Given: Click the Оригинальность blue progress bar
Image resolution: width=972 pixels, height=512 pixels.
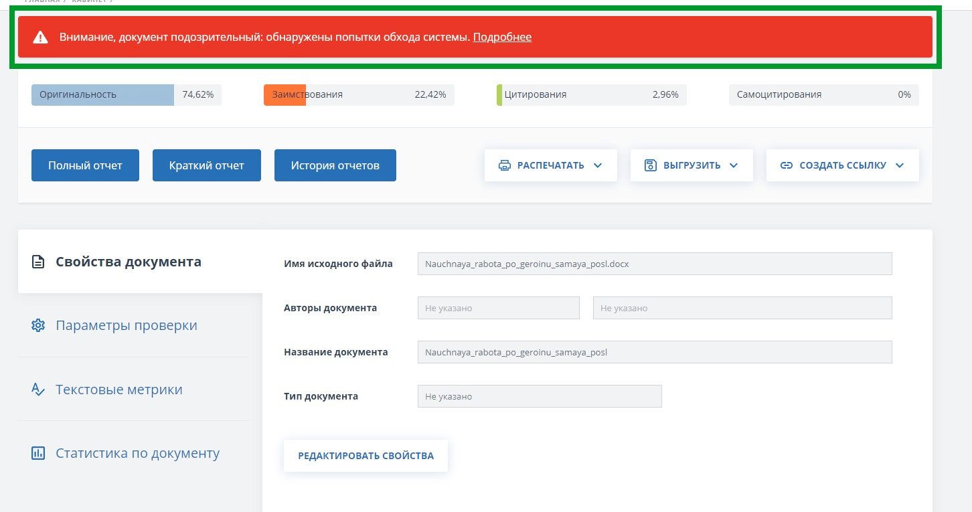Looking at the screenshot, I should coord(102,95).
